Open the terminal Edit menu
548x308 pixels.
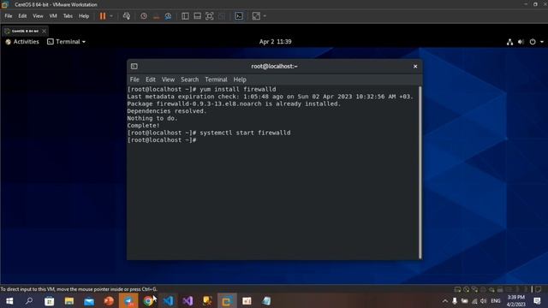click(151, 80)
